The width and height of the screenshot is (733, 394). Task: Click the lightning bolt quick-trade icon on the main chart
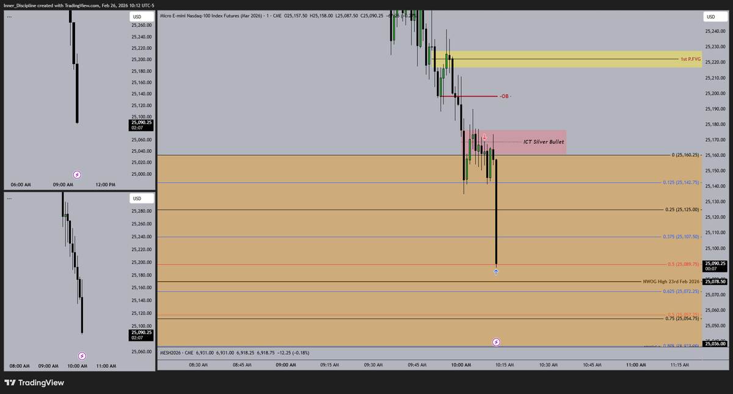[x=495, y=342]
